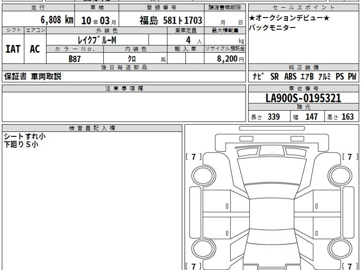Viewport: 361px width, 270px height.
Task: Select the inspection date 10年03月
Action: (x=98, y=20)
